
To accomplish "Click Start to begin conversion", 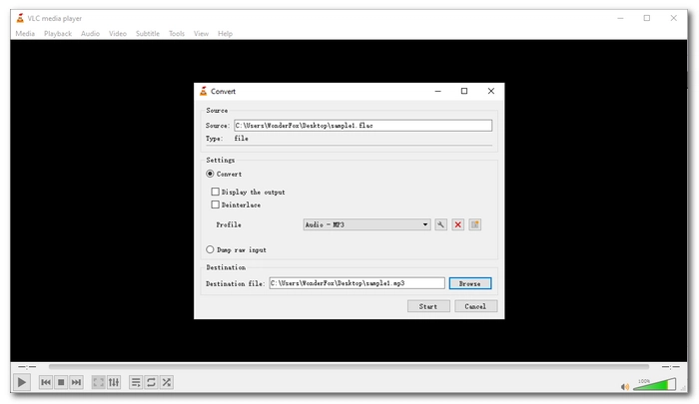I will click(428, 306).
